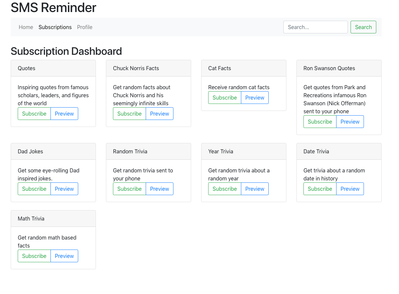
Task: Click the Search text field
Action: coord(315,27)
